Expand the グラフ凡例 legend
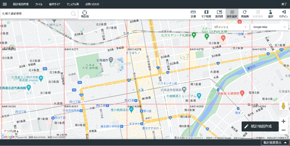The height and width of the screenshot is (146, 290). coord(12,131)
